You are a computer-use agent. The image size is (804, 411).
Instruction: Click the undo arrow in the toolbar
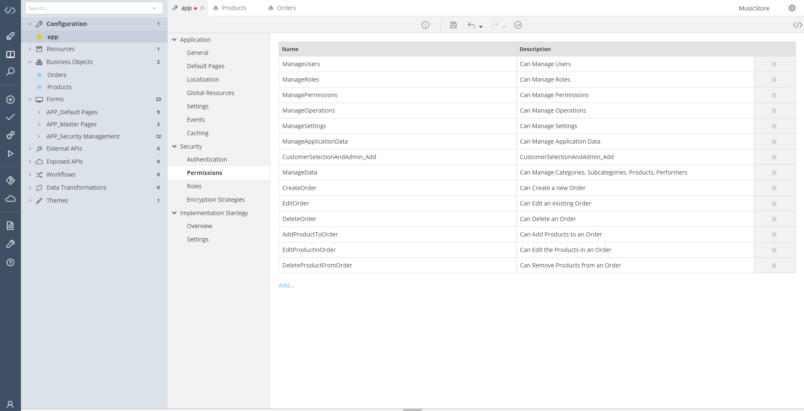tap(471, 25)
